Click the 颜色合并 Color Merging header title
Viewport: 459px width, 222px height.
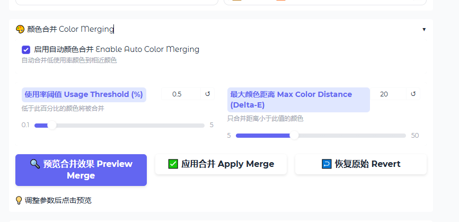coord(70,29)
